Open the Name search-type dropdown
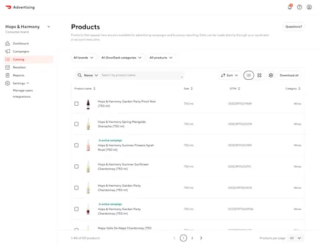 tap(91, 75)
